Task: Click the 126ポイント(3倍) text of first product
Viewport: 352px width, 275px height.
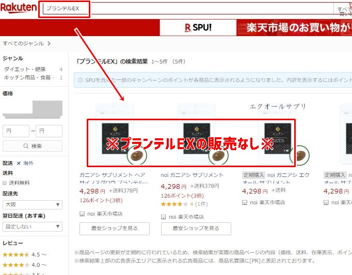Action: point(101,201)
